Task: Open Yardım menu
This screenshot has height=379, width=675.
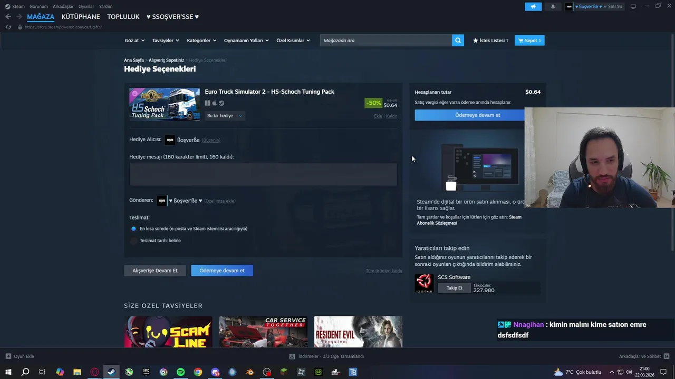Action: (x=105, y=6)
